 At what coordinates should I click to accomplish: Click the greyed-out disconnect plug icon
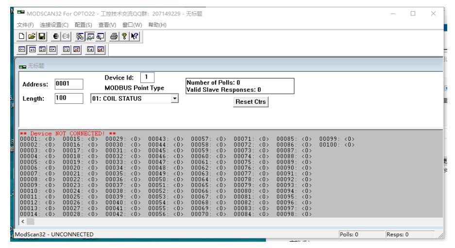click(66, 36)
